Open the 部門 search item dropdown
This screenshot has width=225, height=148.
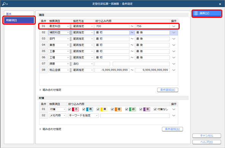point(59,39)
